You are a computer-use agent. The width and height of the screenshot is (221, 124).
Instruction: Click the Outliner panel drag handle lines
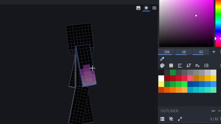(x=213, y=111)
